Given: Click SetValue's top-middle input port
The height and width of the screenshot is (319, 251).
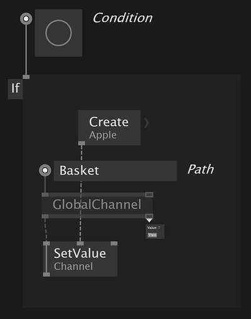Looking at the screenshot, I should click(x=80, y=244).
